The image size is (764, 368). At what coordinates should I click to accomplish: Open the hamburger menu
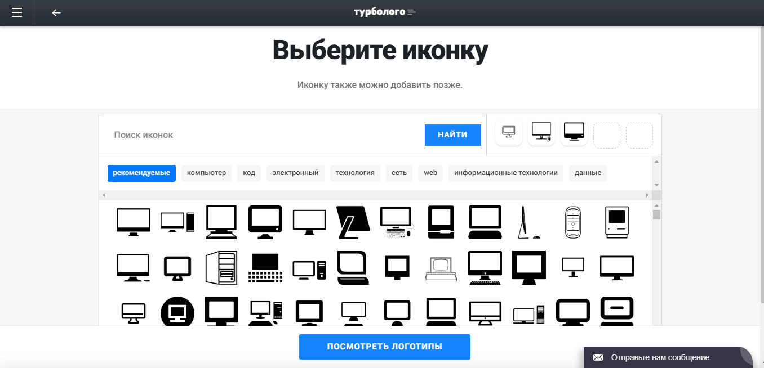(17, 13)
